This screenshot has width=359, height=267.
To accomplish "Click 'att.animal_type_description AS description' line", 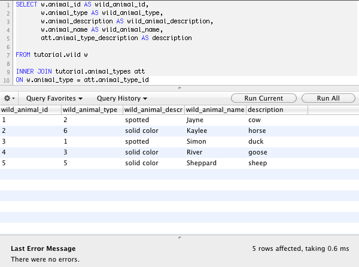I will coord(116,38).
